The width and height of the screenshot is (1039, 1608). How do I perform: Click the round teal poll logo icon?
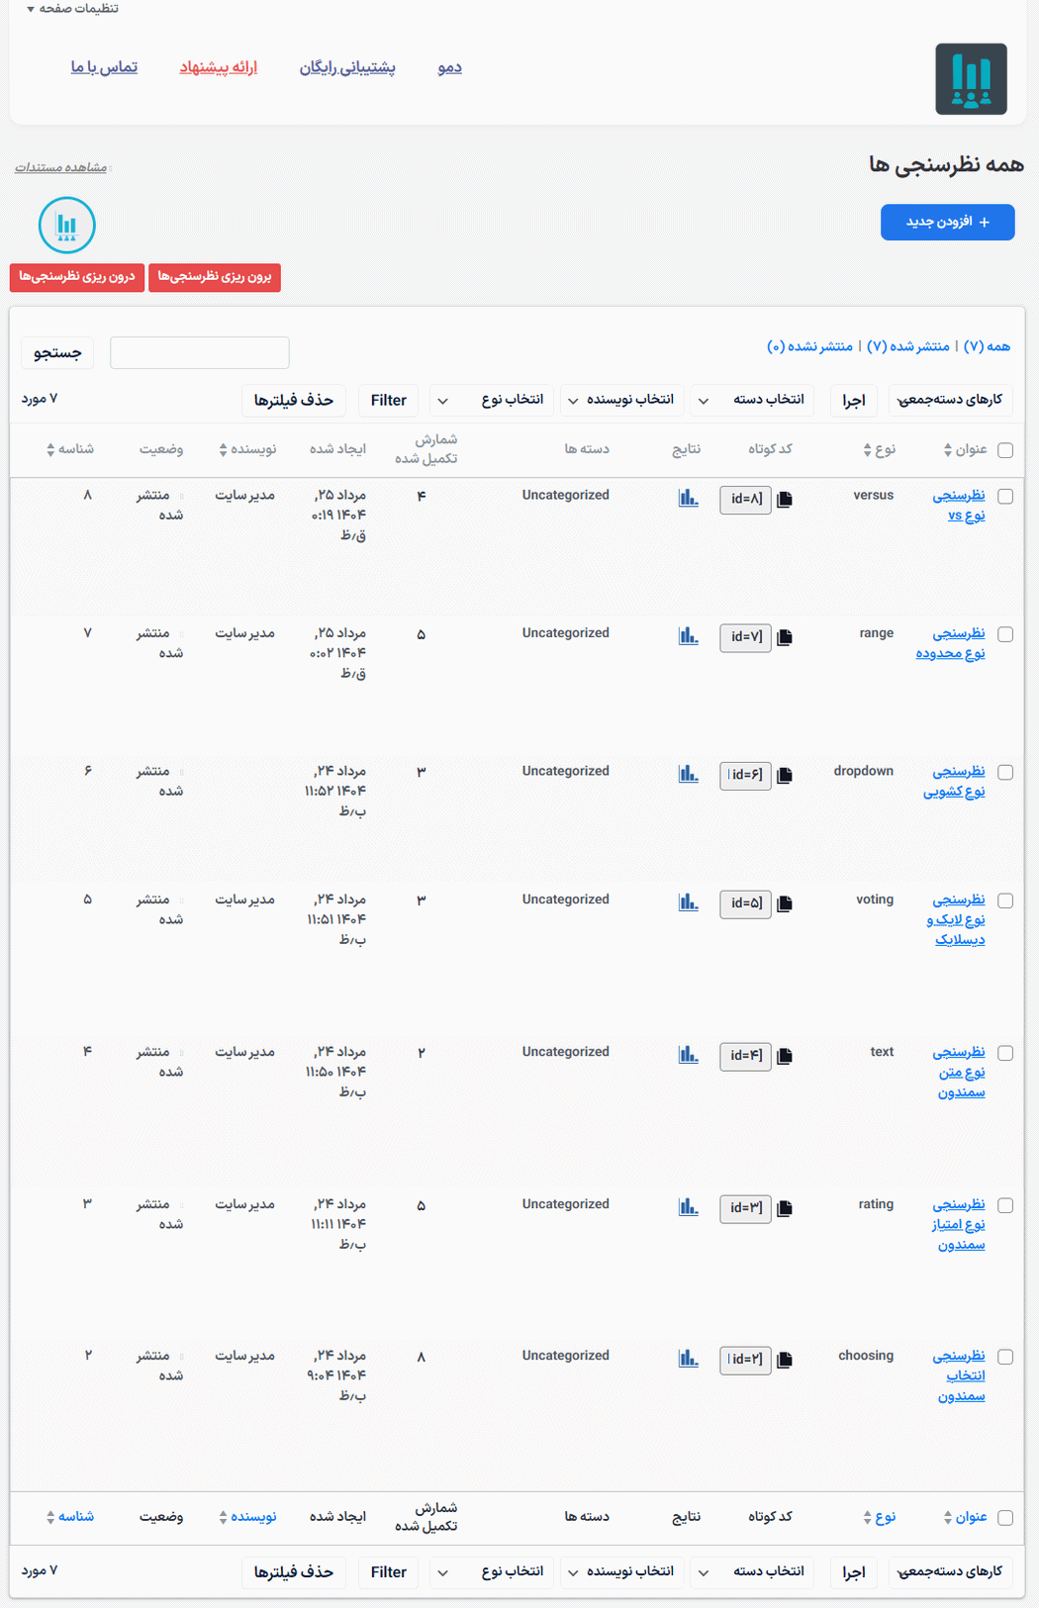[67, 226]
